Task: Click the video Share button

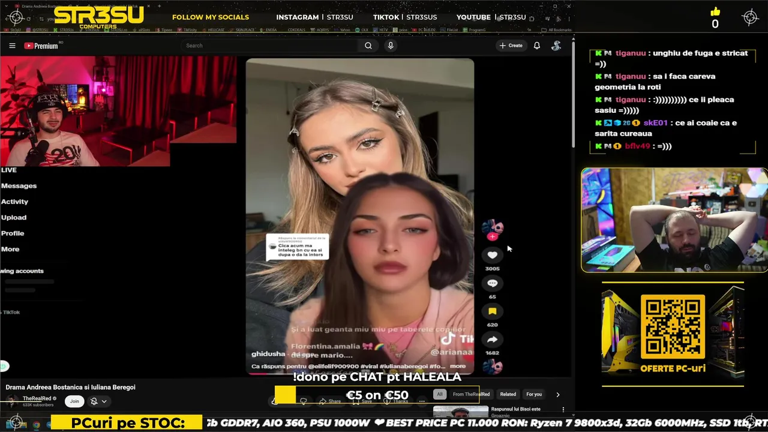Action: [330, 401]
